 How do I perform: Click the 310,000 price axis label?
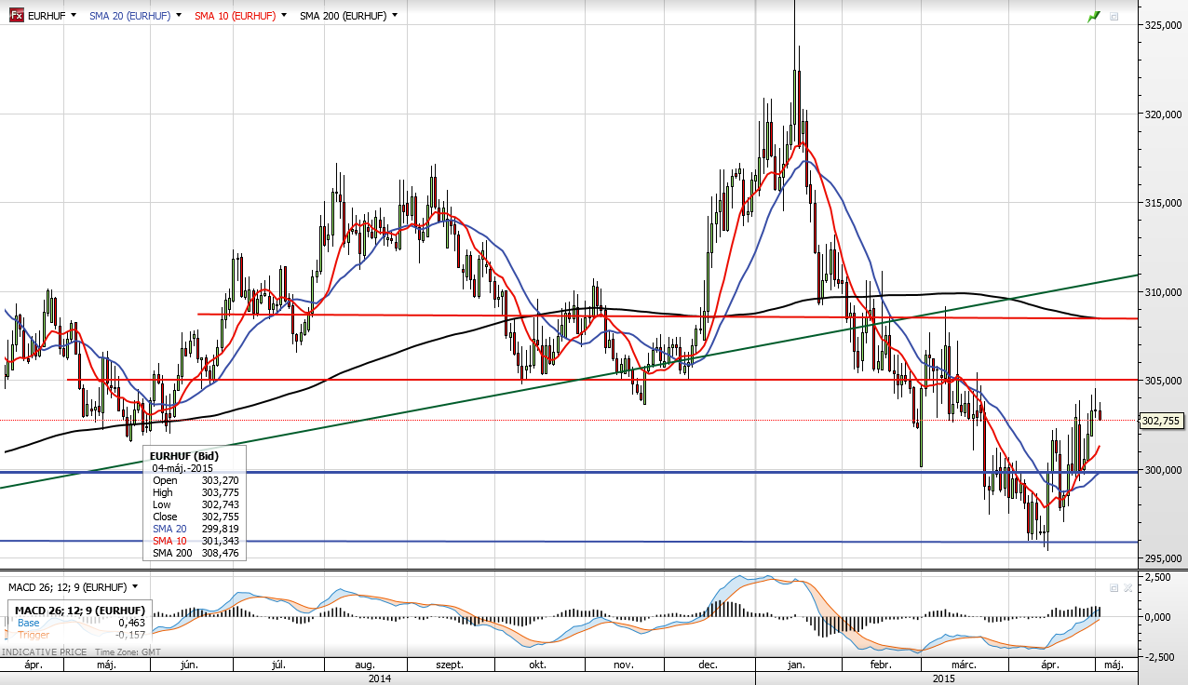(1164, 292)
